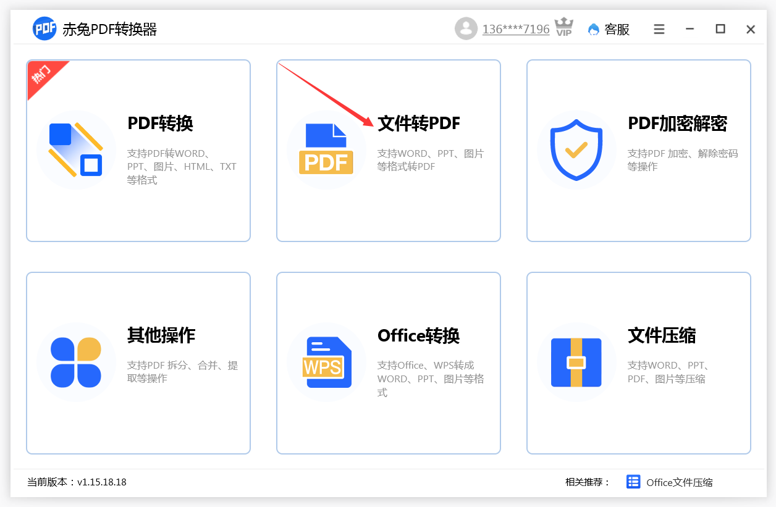Click the Office转换 WPS icon
776x507 pixels.
(326, 362)
